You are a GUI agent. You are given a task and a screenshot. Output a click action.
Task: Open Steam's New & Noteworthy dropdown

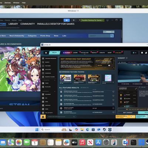[17, 36]
